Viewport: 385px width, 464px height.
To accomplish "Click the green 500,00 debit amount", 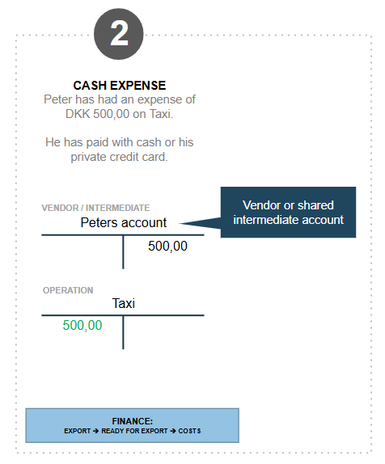I will tap(82, 325).
